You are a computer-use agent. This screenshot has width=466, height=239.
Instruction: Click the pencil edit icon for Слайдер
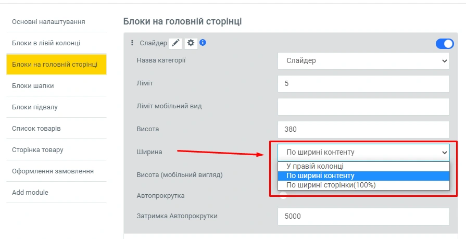click(175, 43)
